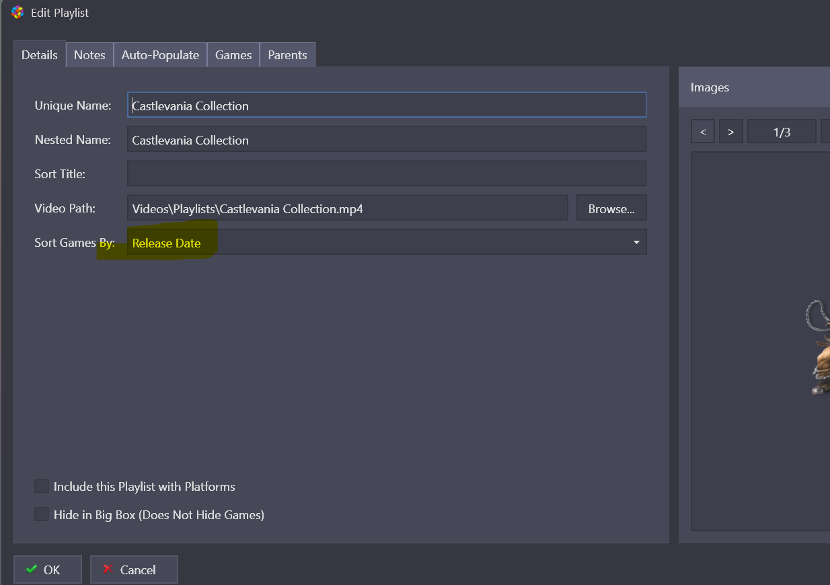
Task: Open the Games tab
Action: tap(233, 55)
